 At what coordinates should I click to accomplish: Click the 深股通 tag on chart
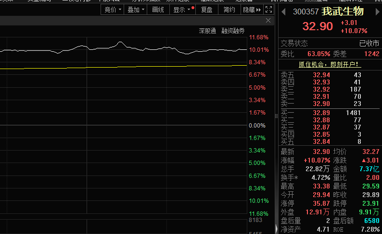pos(207,31)
